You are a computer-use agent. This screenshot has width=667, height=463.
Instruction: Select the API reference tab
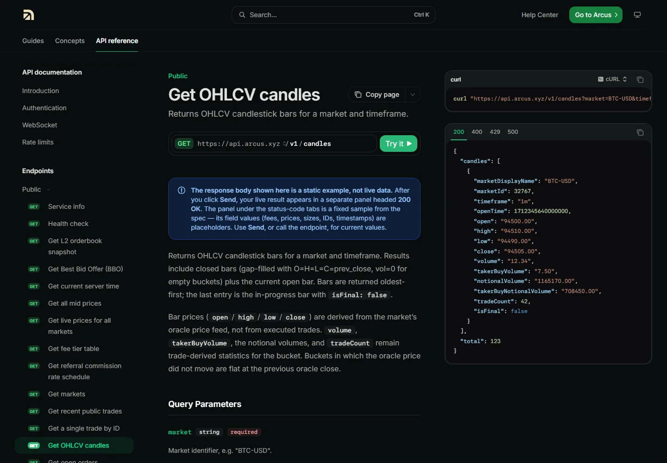pyautogui.click(x=117, y=41)
